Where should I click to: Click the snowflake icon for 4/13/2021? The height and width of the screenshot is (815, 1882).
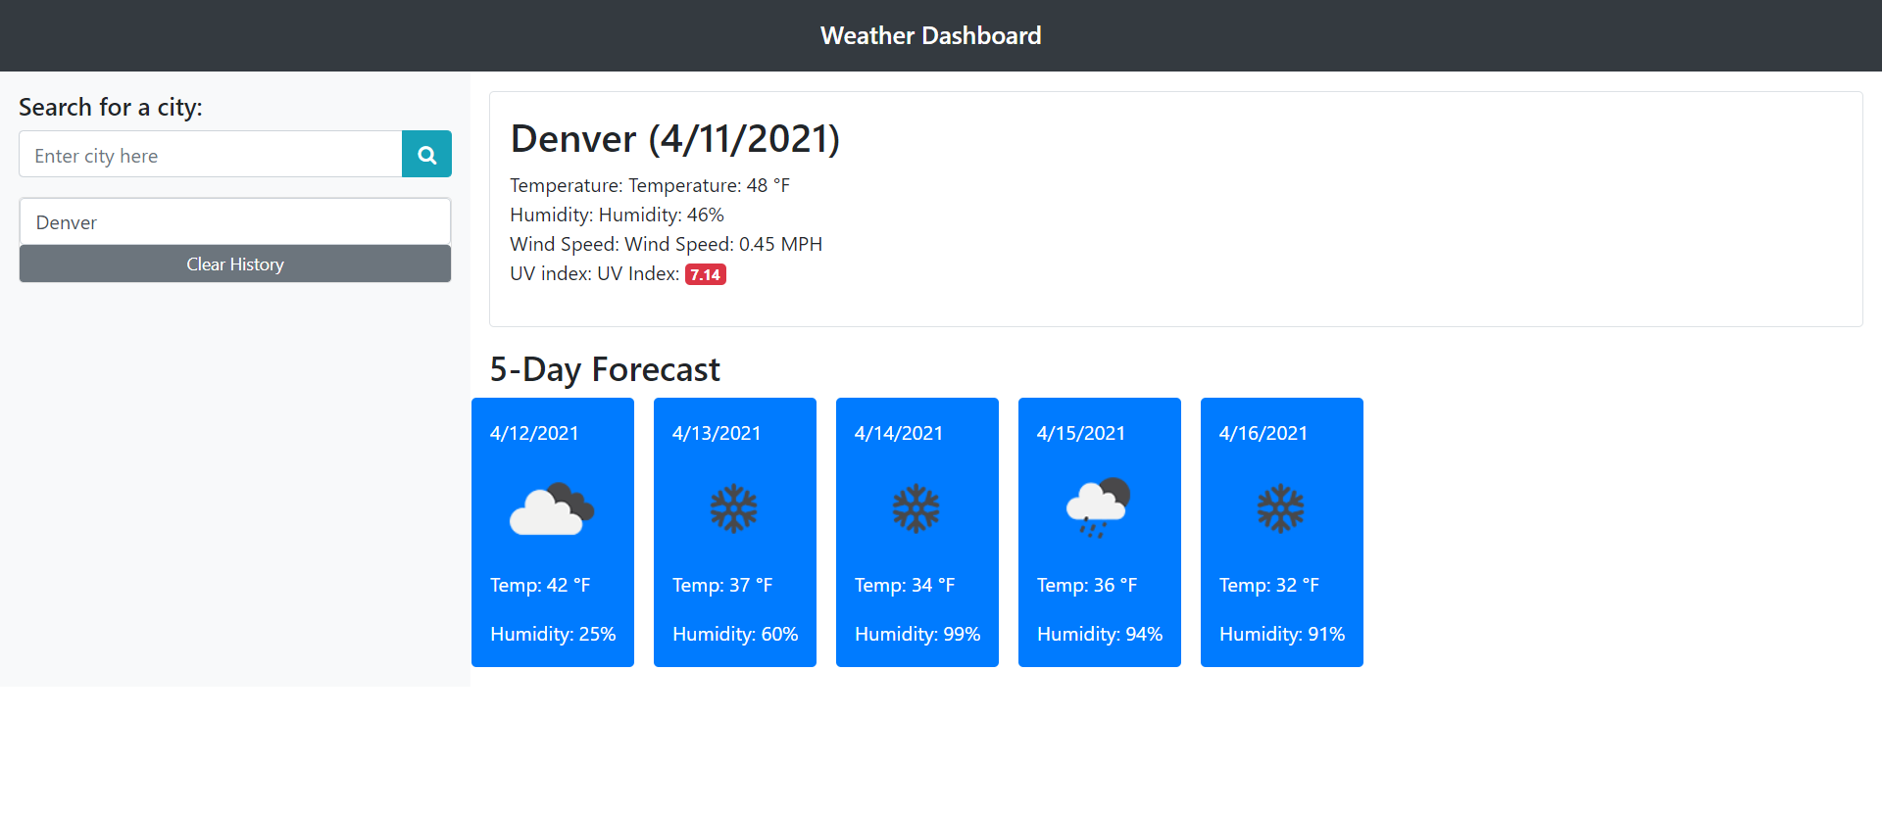coord(734,508)
